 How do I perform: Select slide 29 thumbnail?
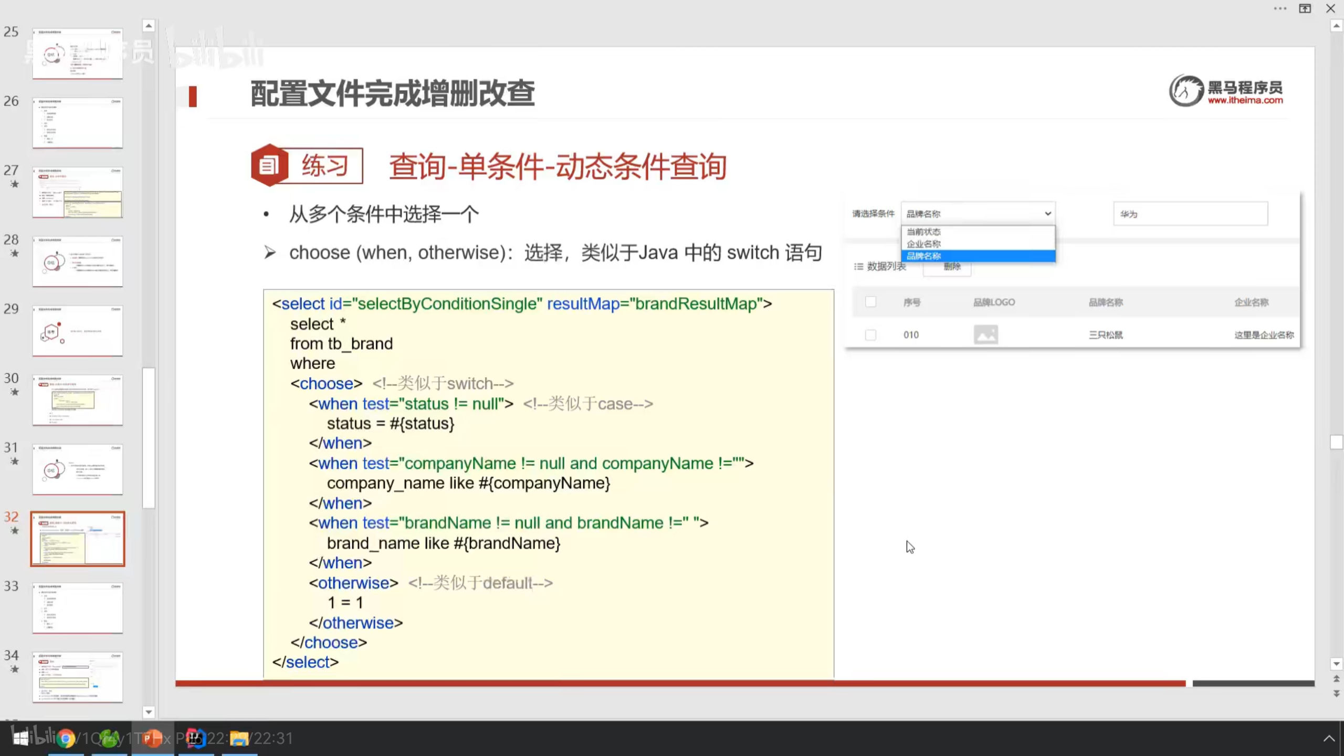[x=78, y=331]
